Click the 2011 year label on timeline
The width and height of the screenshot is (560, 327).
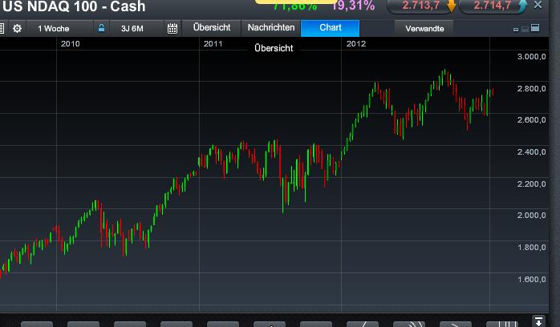pyautogui.click(x=213, y=44)
